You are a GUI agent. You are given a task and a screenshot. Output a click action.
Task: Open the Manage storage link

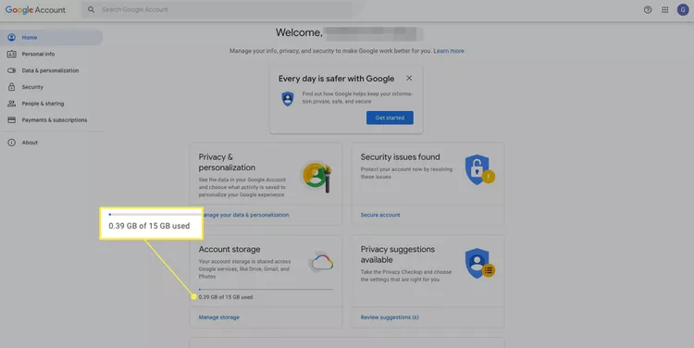[219, 317]
